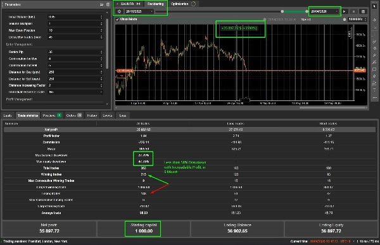
Task: Switch to the Backtesting tab
Action: click(x=155, y=4)
